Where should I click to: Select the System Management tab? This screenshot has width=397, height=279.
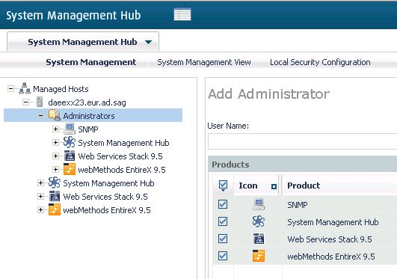tap(91, 62)
